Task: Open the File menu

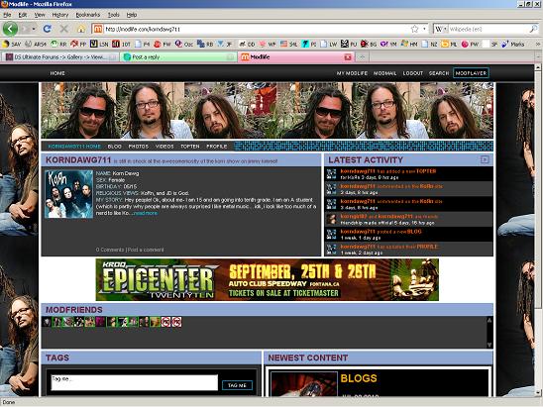Action: [7, 15]
